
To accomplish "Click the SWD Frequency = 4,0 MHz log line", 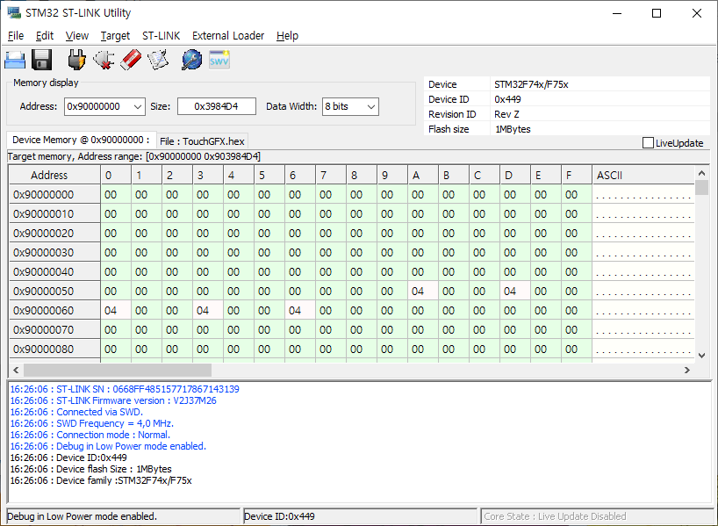I will [92, 423].
